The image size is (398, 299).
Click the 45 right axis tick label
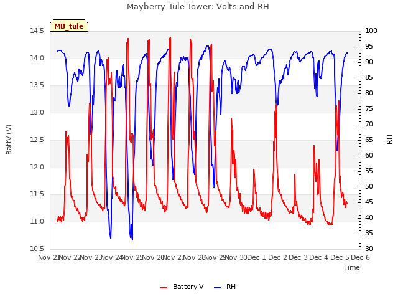point(369,202)
